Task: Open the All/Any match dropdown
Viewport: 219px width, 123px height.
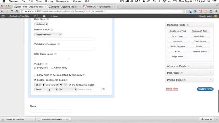Action: click(x=63, y=85)
